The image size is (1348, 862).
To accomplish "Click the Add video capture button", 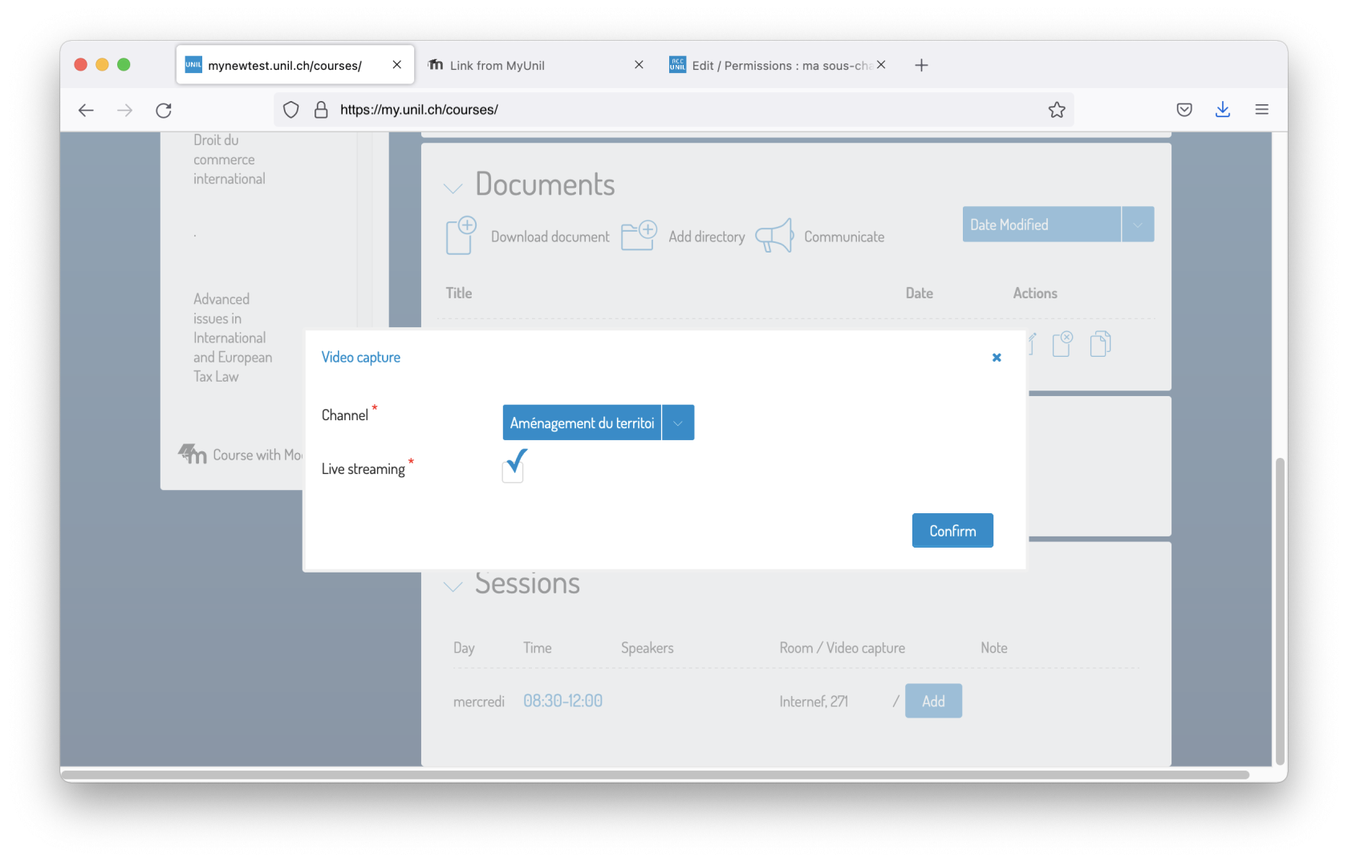I will click(933, 701).
